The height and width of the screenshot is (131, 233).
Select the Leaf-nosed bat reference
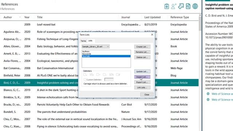point(99,24)
